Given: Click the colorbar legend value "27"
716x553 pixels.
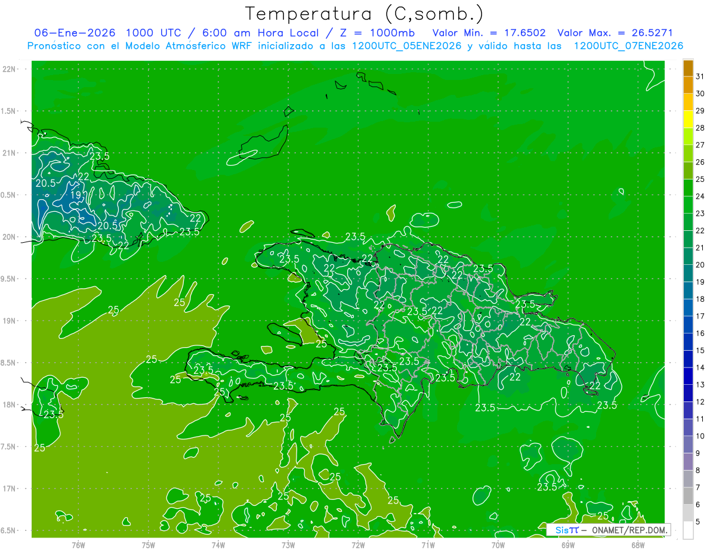Looking at the screenshot, I should [x=700, y=145].
